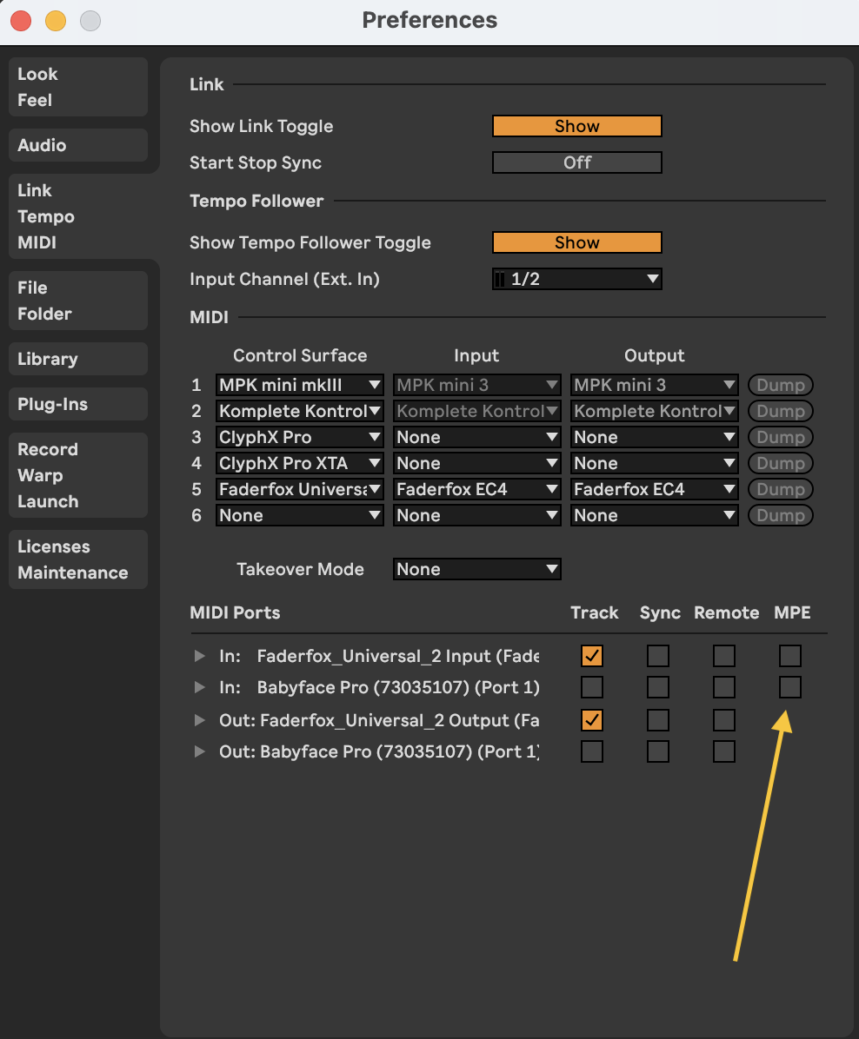Viewport: 859px width, 1039px height.
Task: Enable MPE for Babyface Pro input
Action: pyautogui.click(x=789, y=687)
